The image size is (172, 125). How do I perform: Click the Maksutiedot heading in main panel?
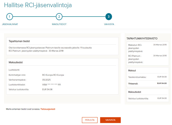pos(16,62)
